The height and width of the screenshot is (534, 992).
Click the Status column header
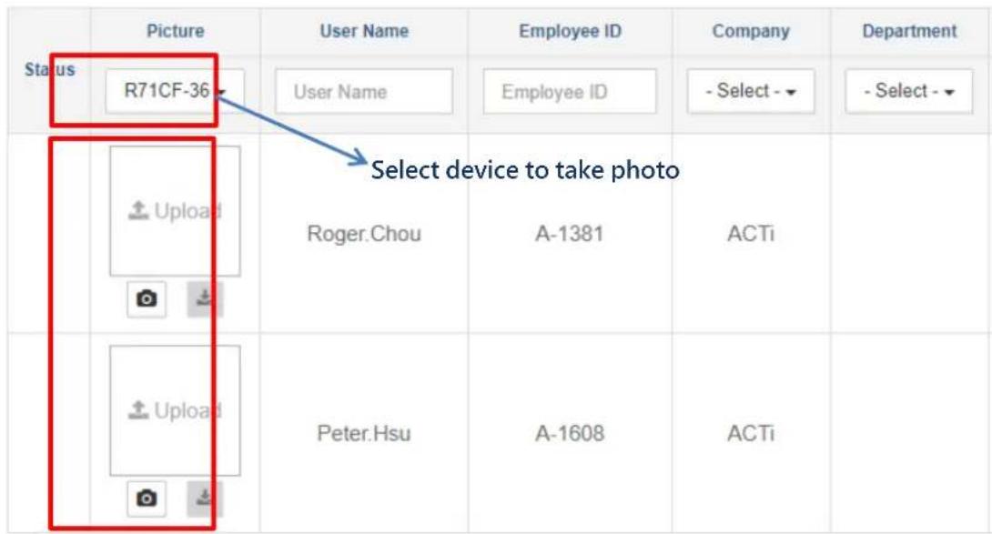click(49, 70)
